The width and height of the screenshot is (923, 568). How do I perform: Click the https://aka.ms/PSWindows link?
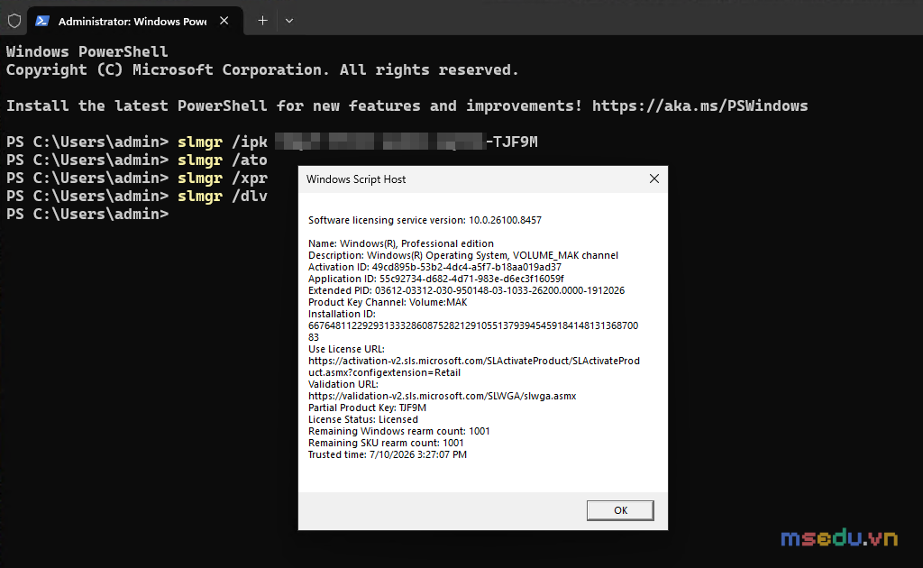(x=699, y=106)
